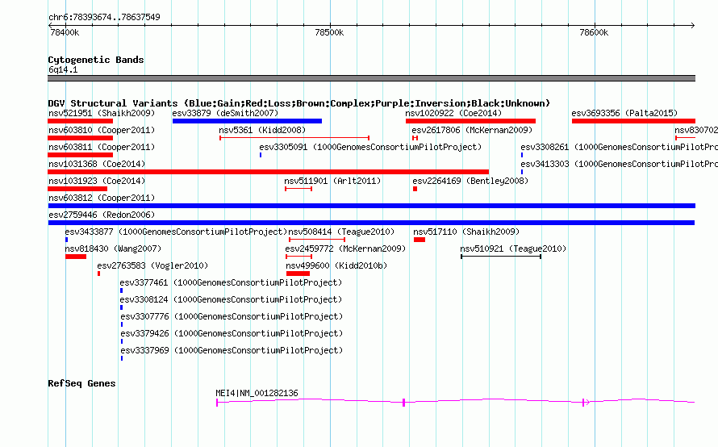Select the esv3693356 (Palta2015) variant label
The height and width of the screenshot is (447, 718).
click(624, 113)
